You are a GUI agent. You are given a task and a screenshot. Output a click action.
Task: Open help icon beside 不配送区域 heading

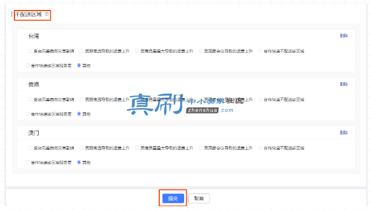(47, 14)
